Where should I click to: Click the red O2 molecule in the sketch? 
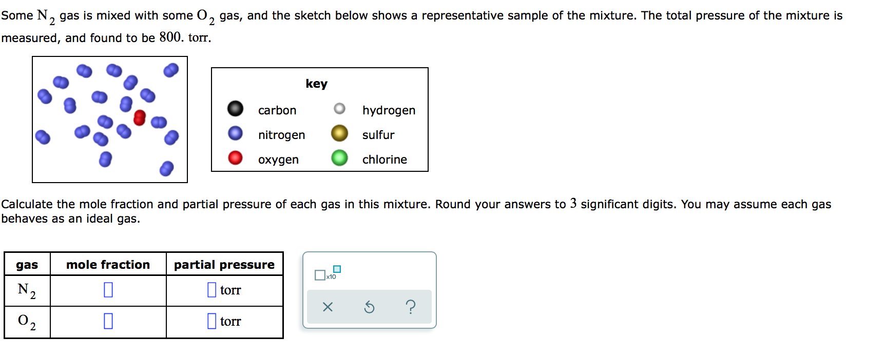(139, 118)
